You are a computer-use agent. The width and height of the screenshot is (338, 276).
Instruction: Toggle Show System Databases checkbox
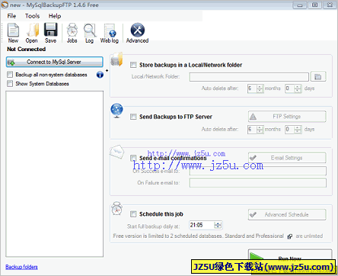pos(10,84)
